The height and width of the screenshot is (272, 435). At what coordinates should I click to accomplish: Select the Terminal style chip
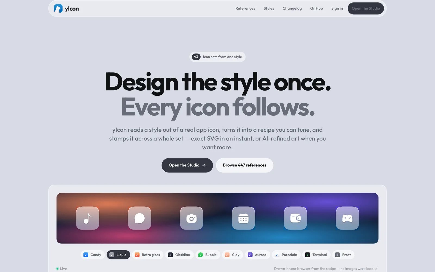tap(316, 255)
